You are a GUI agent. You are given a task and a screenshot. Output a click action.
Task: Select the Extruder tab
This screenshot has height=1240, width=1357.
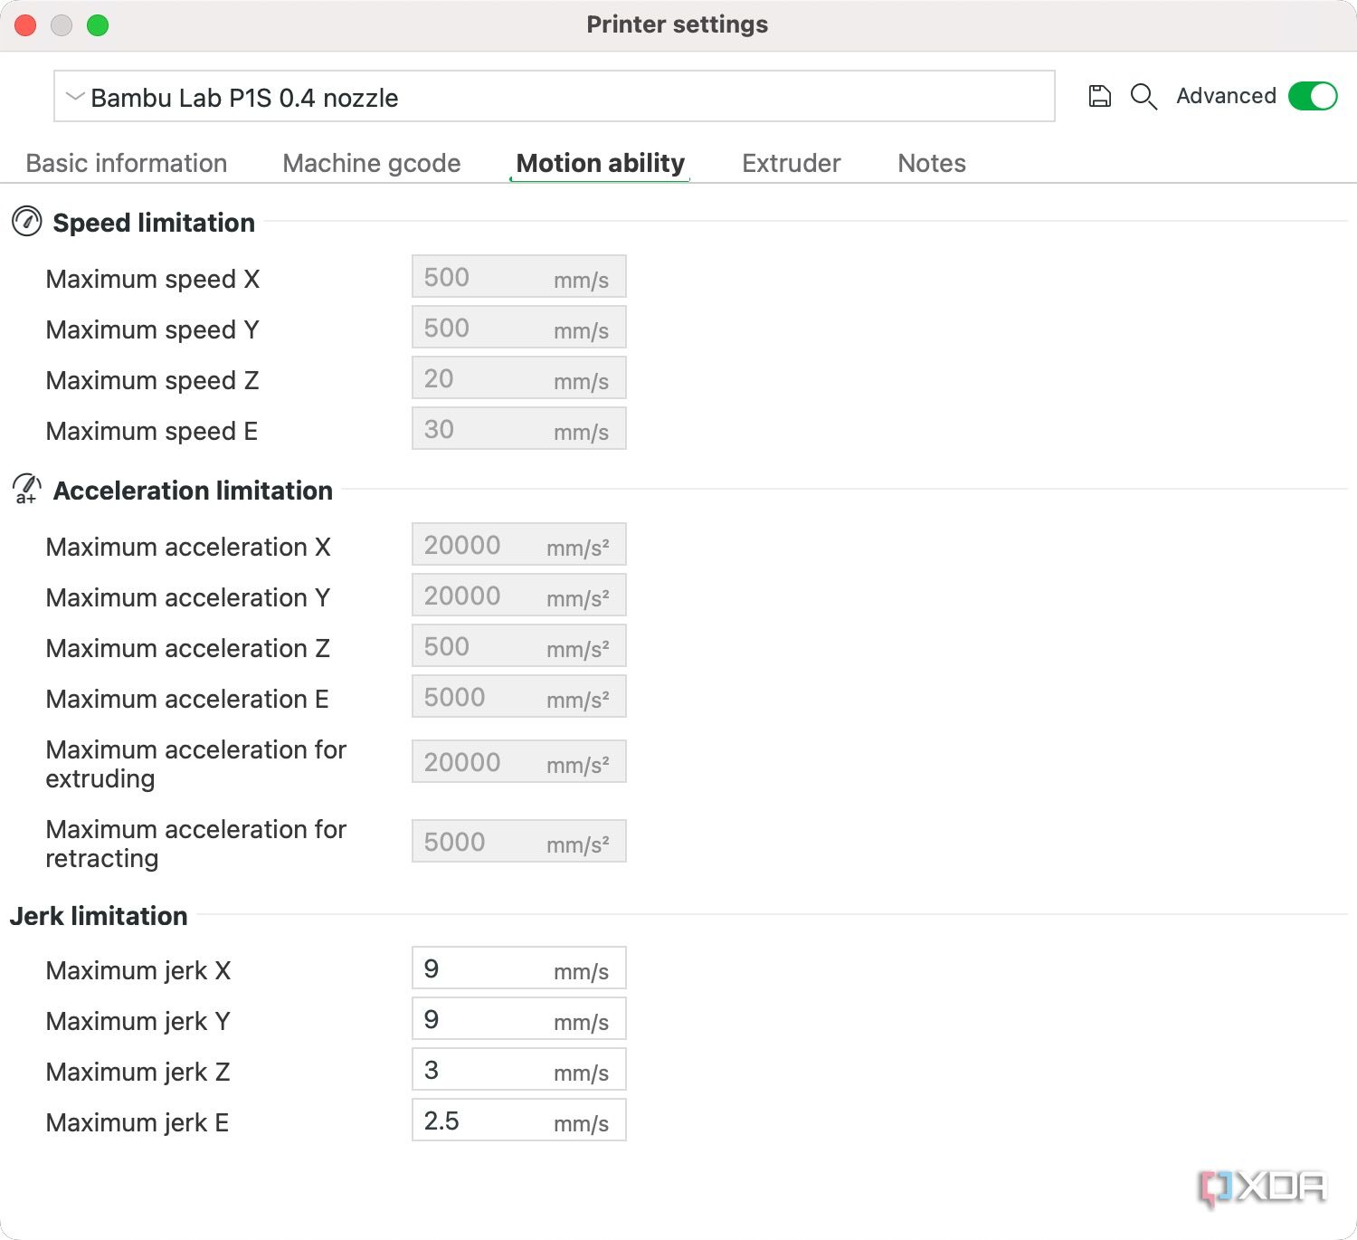(792, 163)
